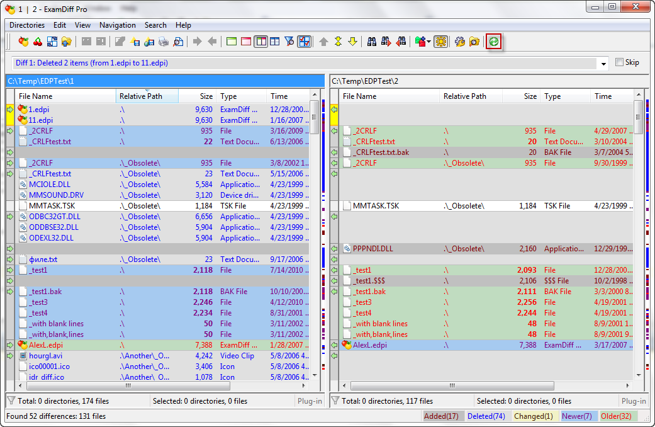Toggle the green single-pane view button
Image resolution: width=655 pixels, height=427 pixels.
232,42
